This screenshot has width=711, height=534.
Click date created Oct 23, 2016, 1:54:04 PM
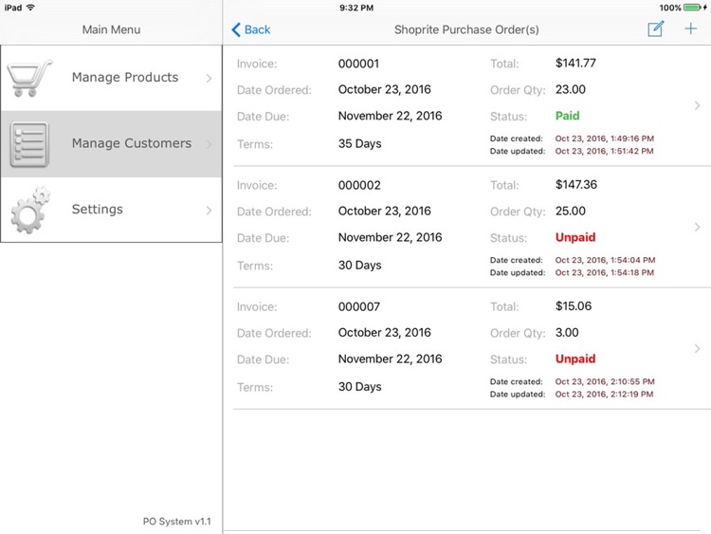(606, 260)
